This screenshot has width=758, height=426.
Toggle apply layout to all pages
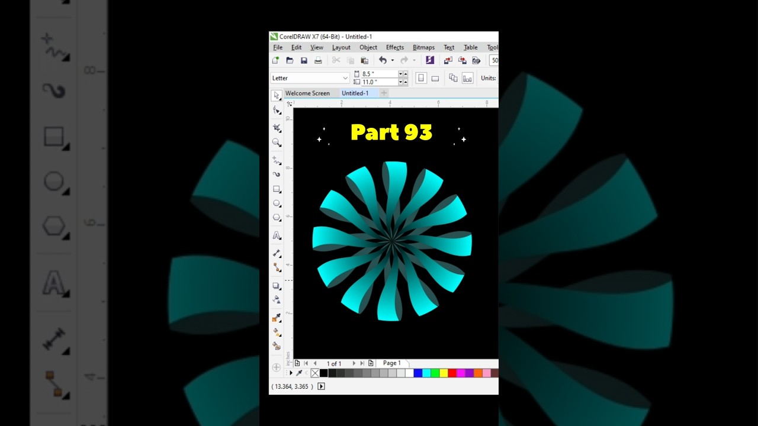[453, 78]
